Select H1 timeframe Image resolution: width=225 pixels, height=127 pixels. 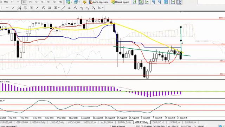click(x=12, y=2)
